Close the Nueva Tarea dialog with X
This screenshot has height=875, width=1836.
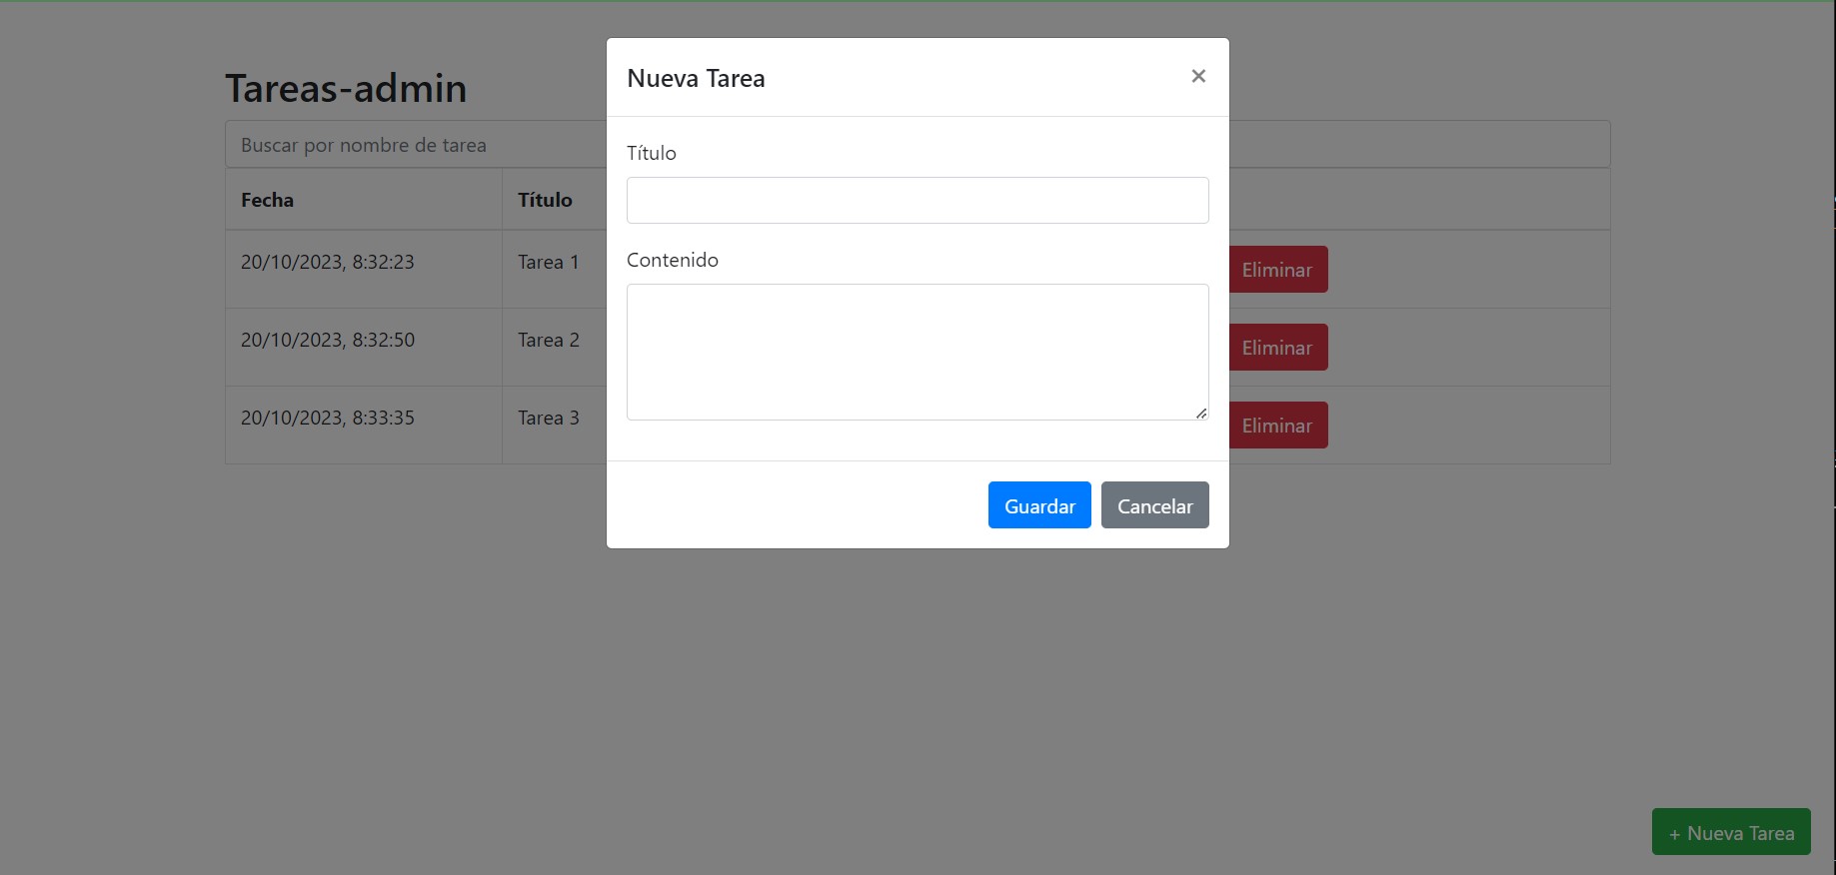pyautogui.click(x=1198, y=76)
